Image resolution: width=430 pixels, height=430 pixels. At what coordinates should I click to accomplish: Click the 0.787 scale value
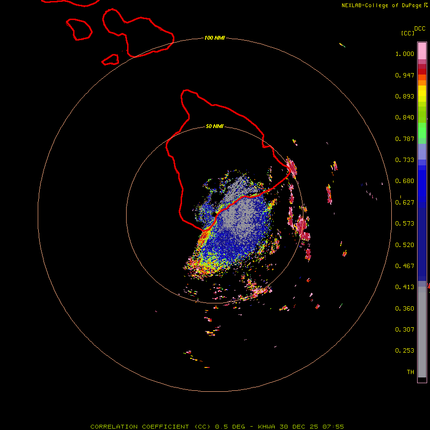point(405,139)
